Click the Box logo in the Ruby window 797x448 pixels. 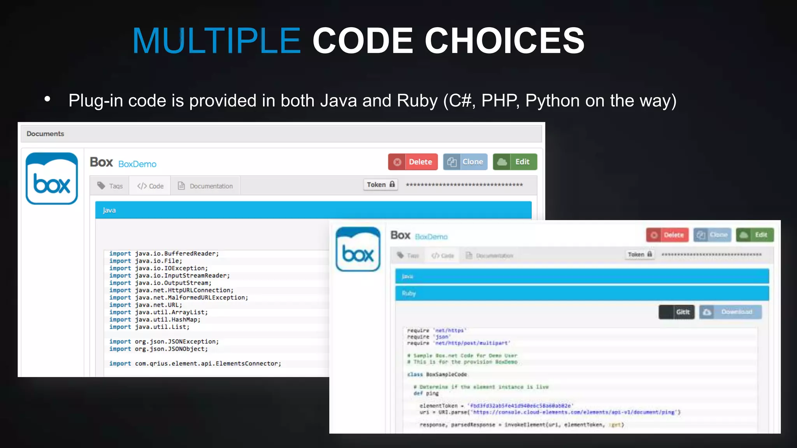(x=358, y=249)
